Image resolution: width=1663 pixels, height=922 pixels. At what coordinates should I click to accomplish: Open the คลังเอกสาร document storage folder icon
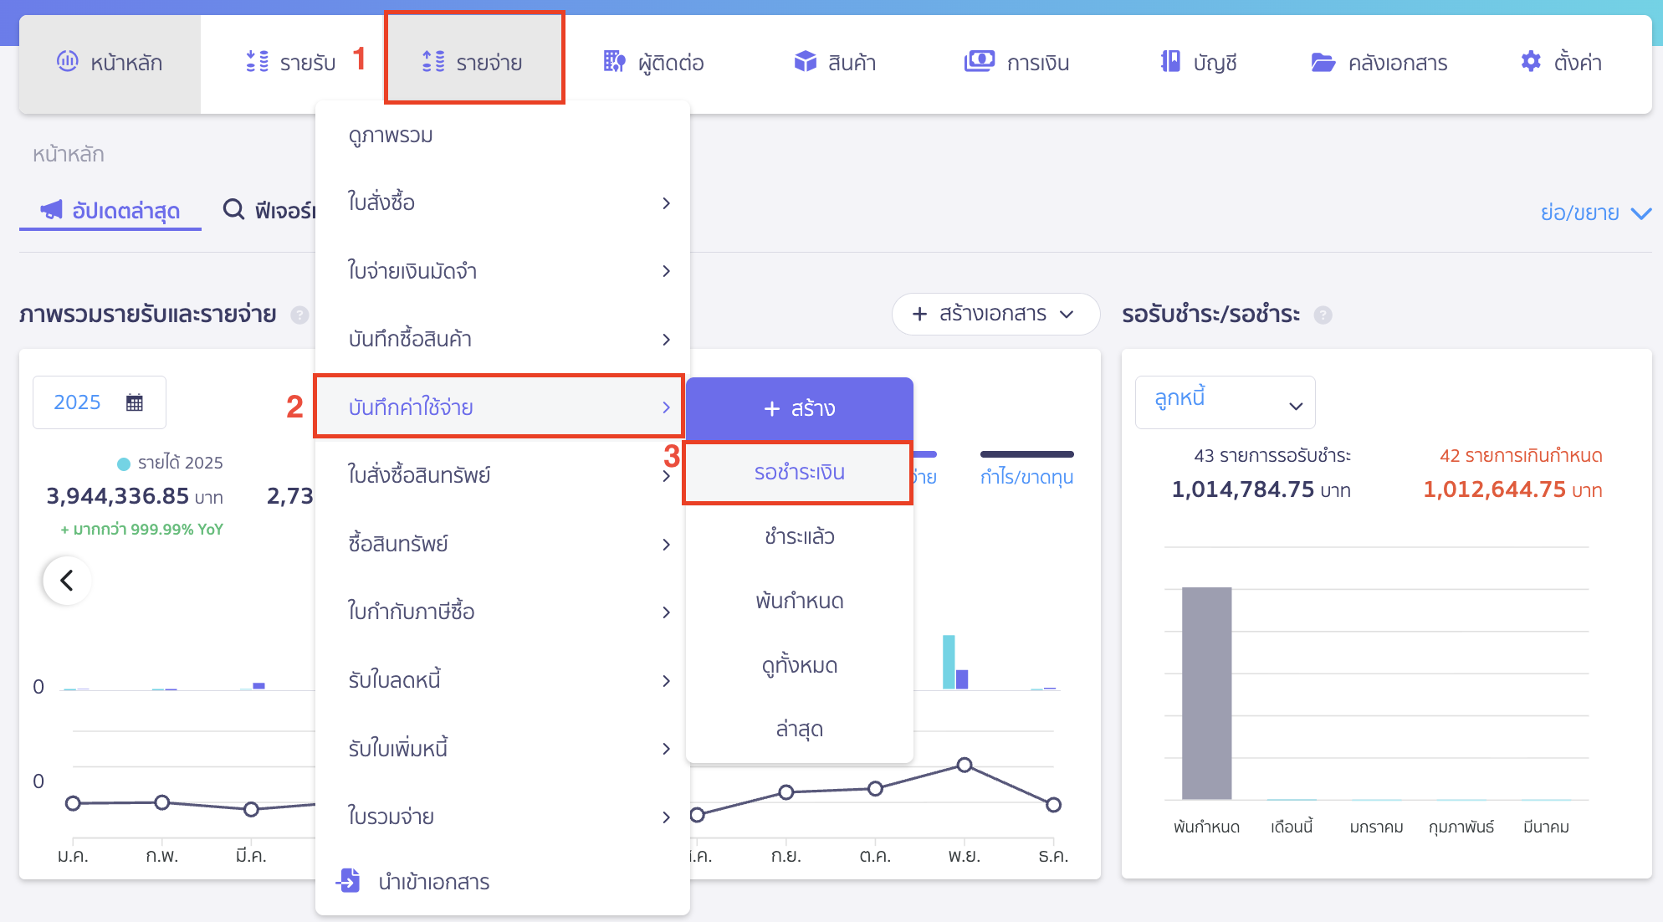coord(1323,61)
